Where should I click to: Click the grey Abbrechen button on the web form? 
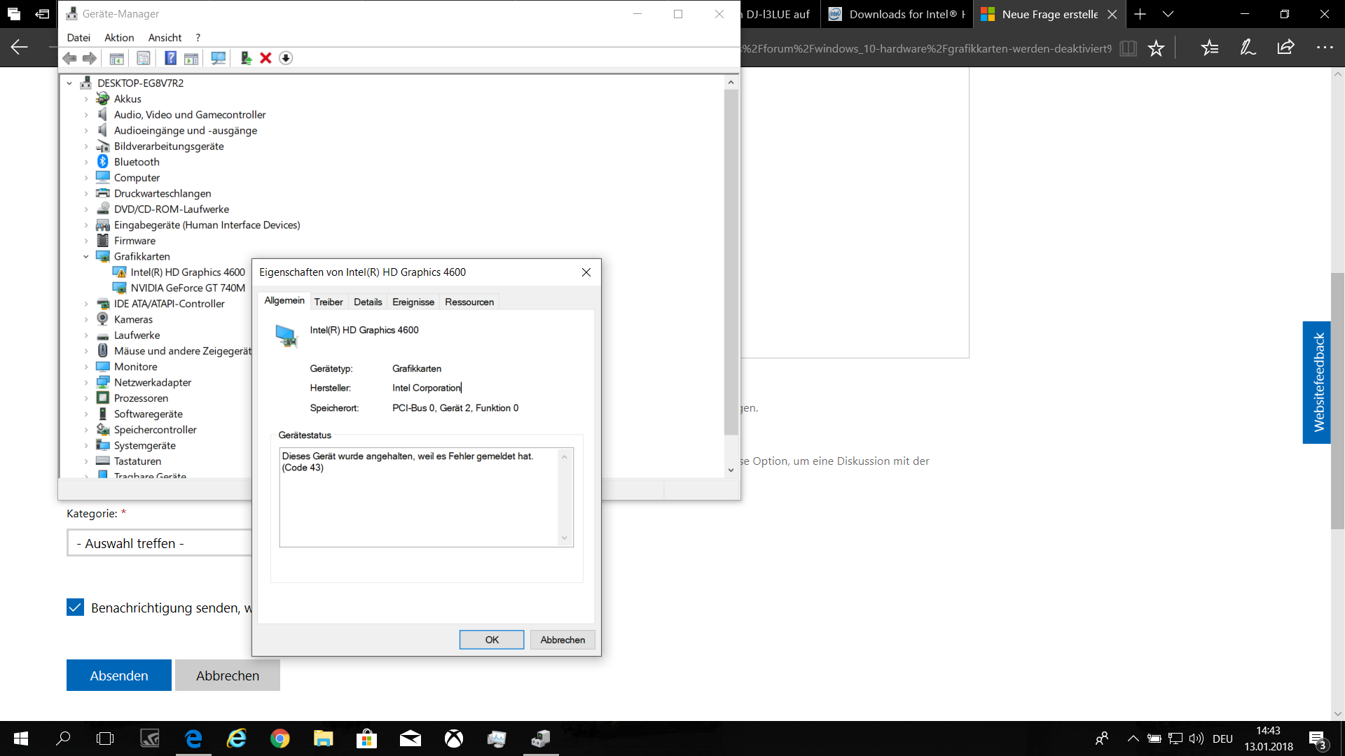tap(228, 675)
